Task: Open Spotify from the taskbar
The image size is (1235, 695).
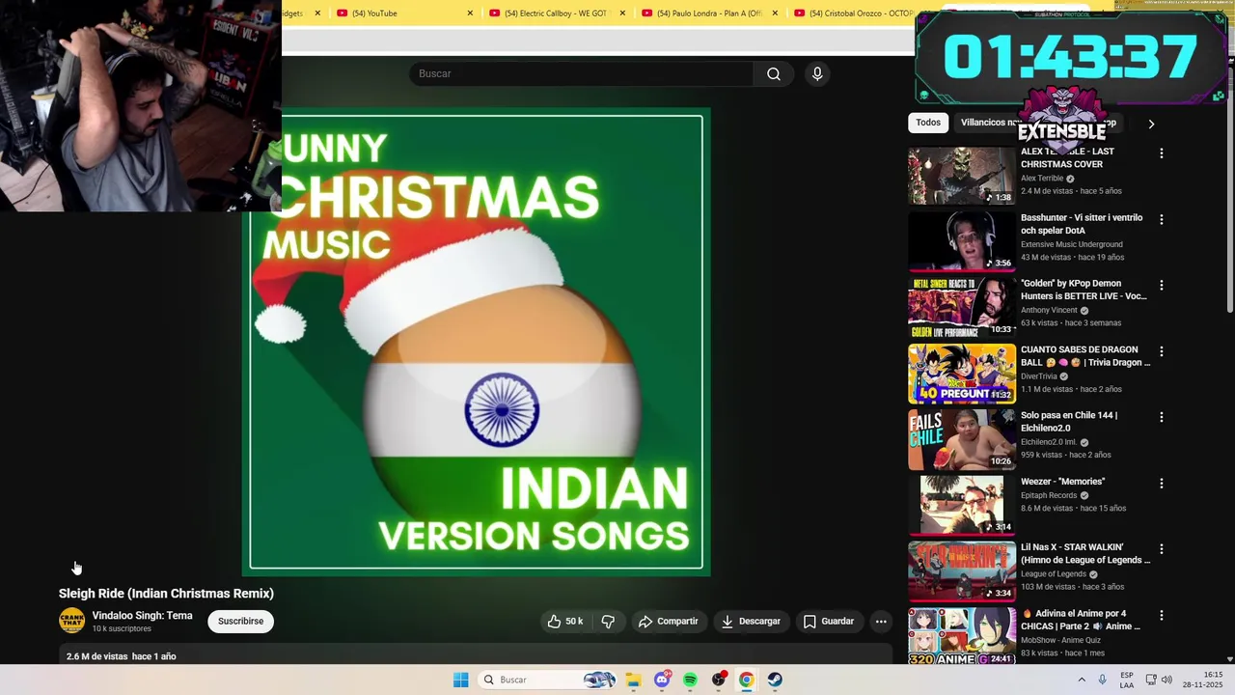Action: [x=690, y=680]
